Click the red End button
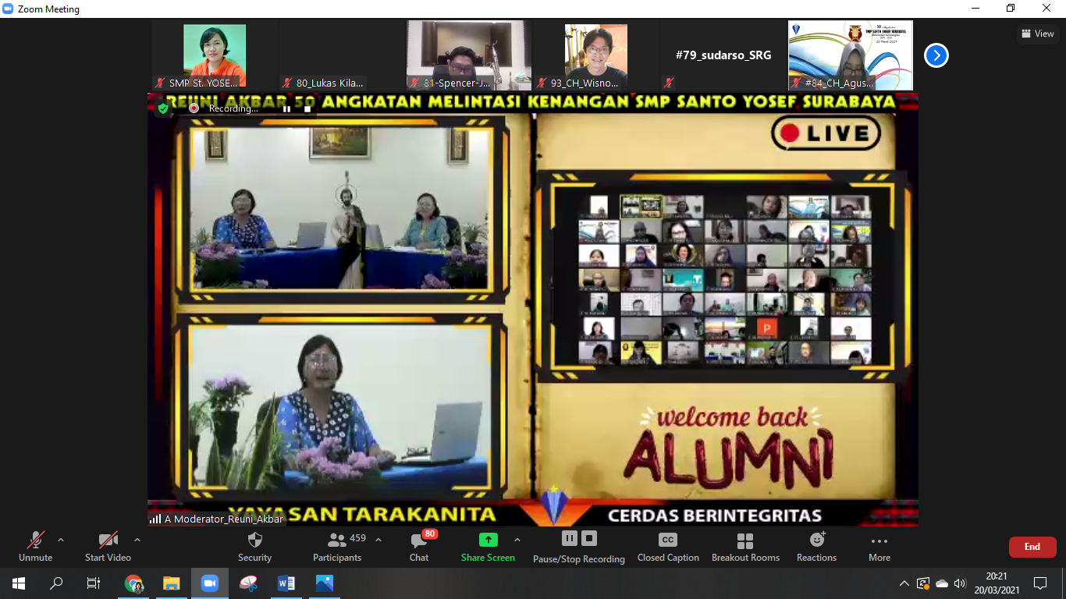 [1032, 547]
